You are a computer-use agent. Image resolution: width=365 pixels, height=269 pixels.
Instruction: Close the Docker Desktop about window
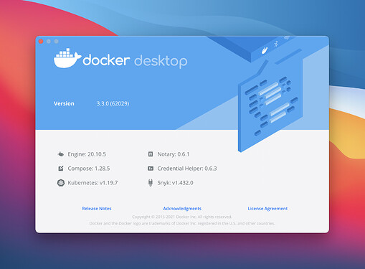tap(41, 42)
